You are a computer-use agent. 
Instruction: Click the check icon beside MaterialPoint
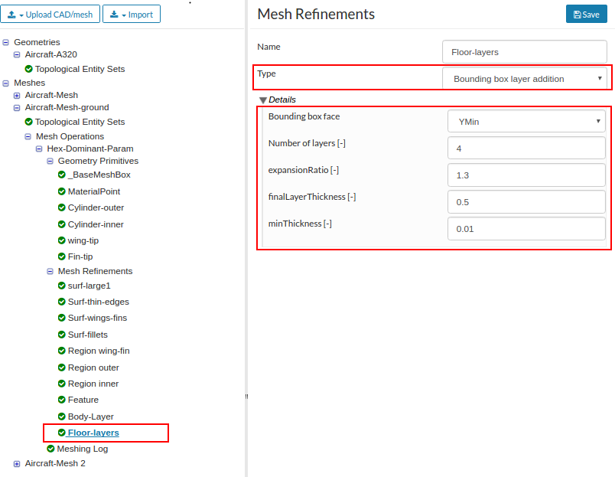[62, 191]
